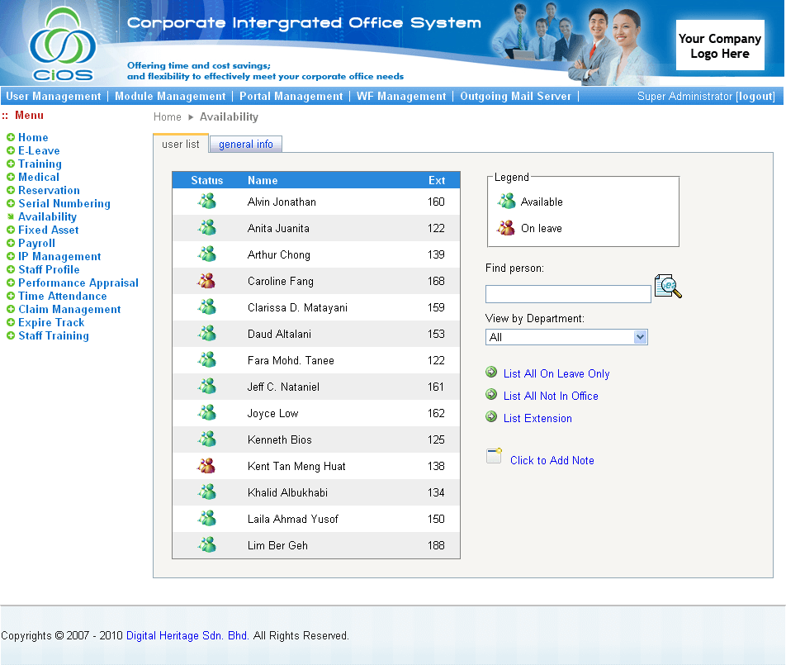Expand the Fixed Asset plus icon
Screen dimensions: 786x665
[x=11, y=230]
